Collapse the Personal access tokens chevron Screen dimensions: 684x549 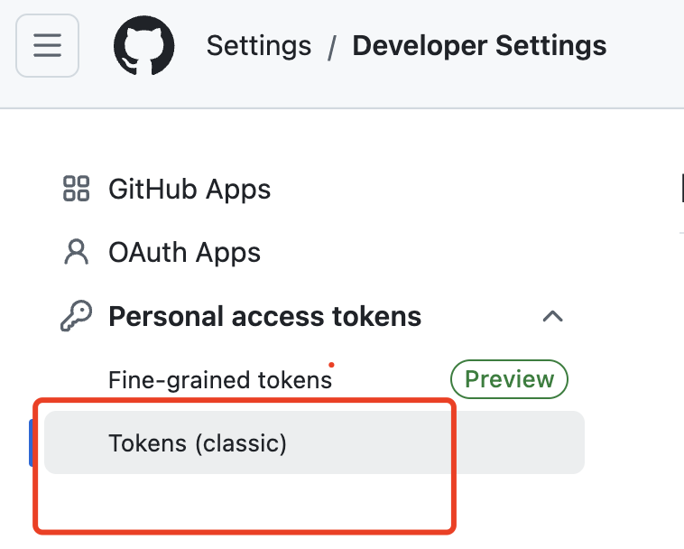[552, 316]
